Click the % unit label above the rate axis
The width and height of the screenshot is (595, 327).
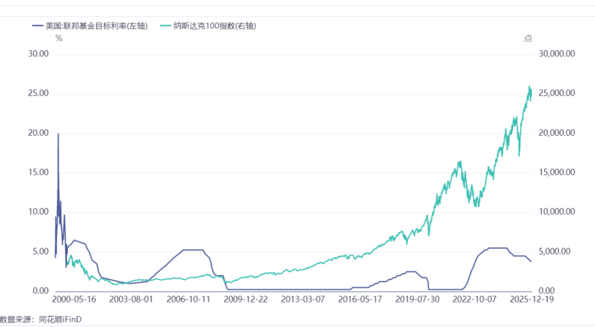pyautogui.click(x=59, y=39)
